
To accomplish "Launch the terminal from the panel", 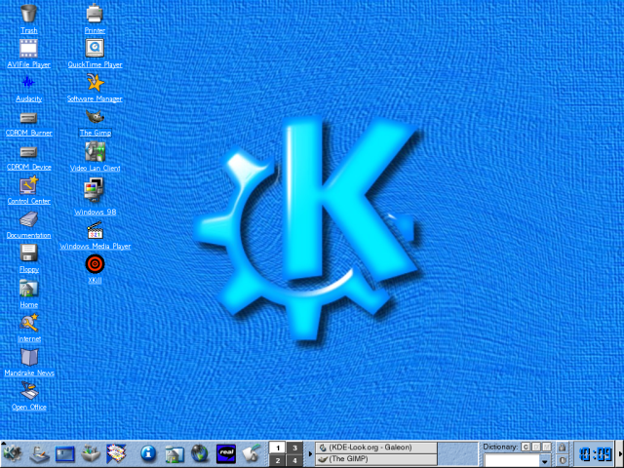I will [x=65, y=454].
